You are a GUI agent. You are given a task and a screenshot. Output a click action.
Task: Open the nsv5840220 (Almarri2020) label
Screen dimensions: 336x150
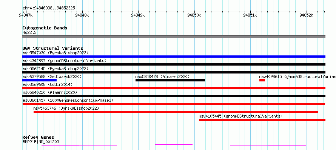point(50,92)
